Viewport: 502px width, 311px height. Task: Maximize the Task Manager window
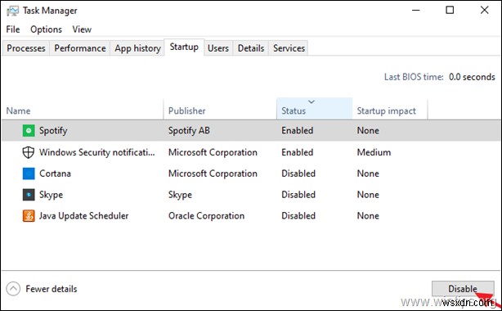tap(450, 11)
